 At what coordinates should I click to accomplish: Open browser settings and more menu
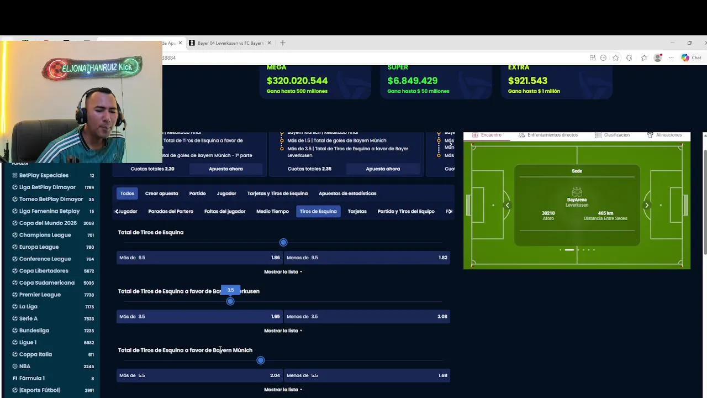671,57
